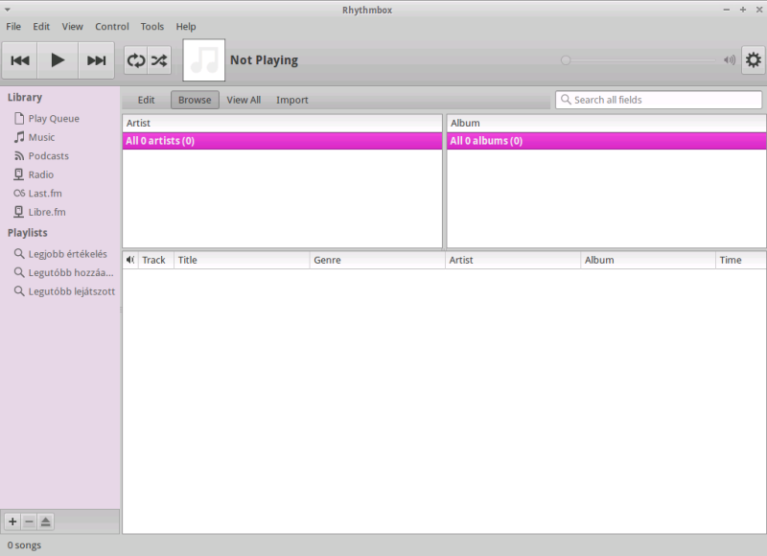The height and width of the screenshot is (556, 767).
Task: Click the Podcasts feed icon
Action: pos(19,156)
